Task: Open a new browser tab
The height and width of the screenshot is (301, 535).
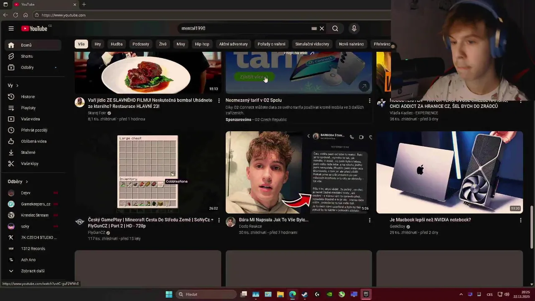Action: tap(84, 4)
